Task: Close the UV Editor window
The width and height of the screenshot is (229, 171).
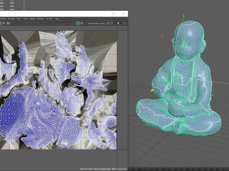Action: point(123,14)
